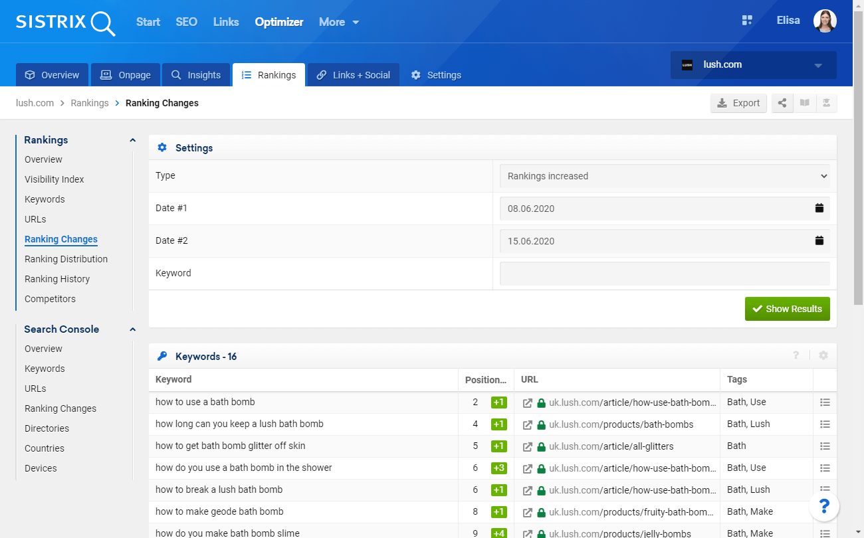The height and width of the screenshot is (538, 864).
Task: Click the floating help question mark bubble
Action: (824, 506)
